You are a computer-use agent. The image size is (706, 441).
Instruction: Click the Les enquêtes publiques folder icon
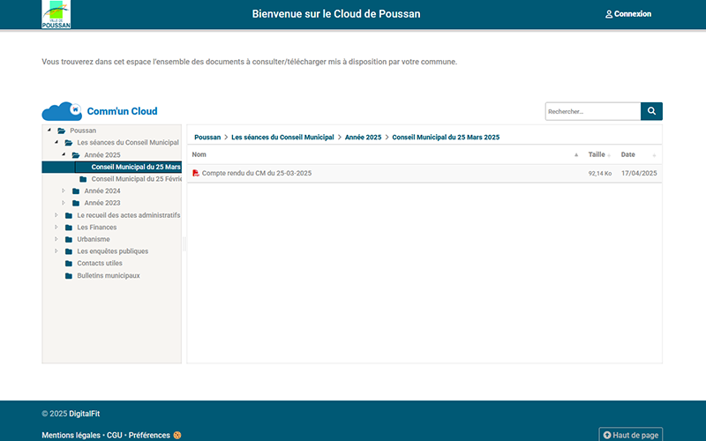(x=69, y=251)
